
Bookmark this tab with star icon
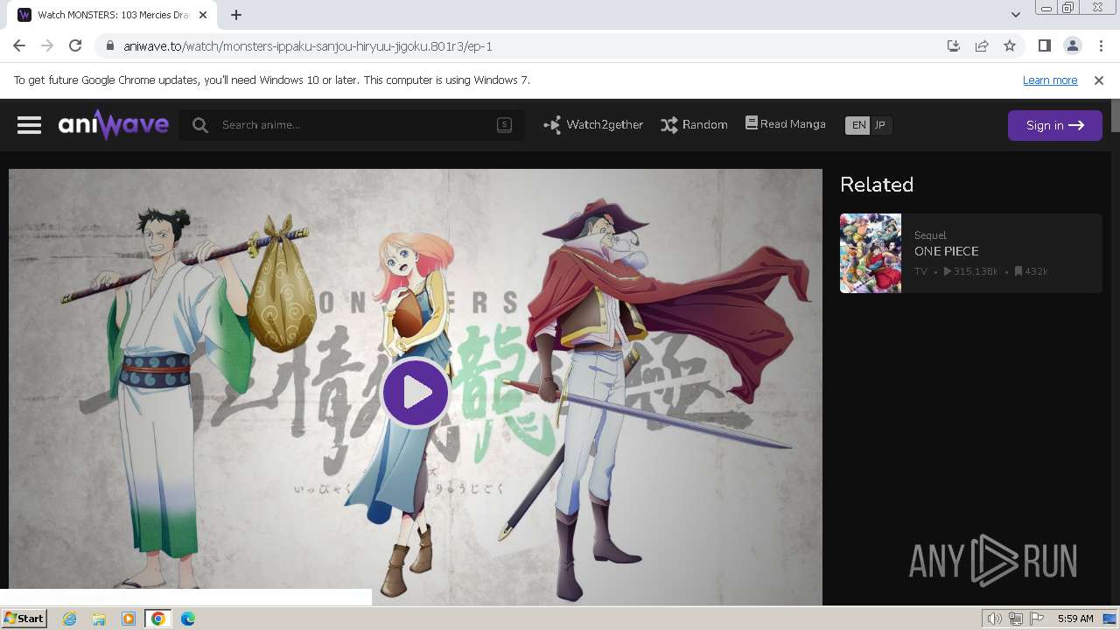coord(1010,45)
